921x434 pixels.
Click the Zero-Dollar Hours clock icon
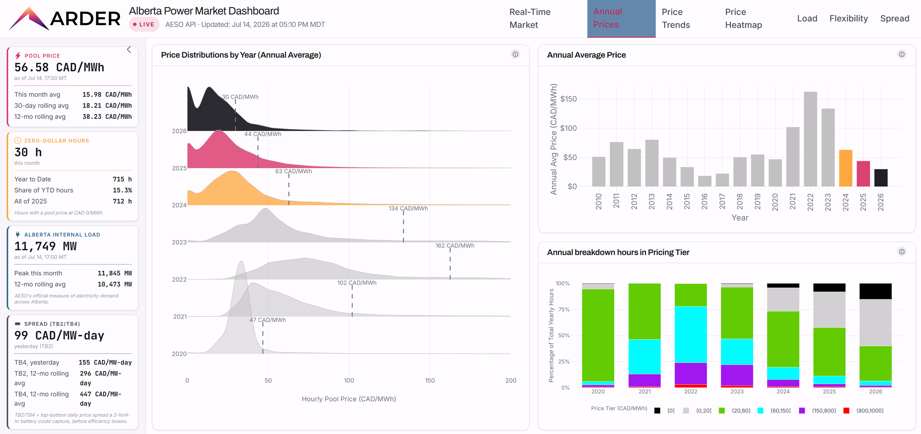pos(18,140)
